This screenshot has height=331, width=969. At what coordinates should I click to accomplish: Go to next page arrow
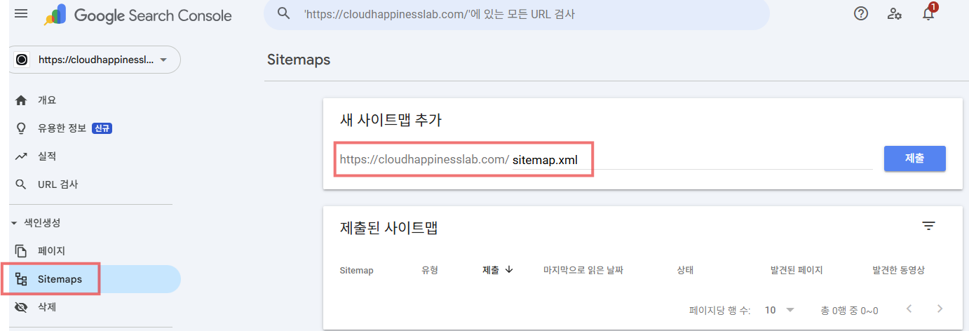pos(940,309)
